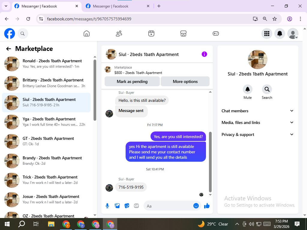Image resolution: width=307 pixels, height=230 pixels.
Task: Open the Menu grid icon
Action: tap(267, 34)
